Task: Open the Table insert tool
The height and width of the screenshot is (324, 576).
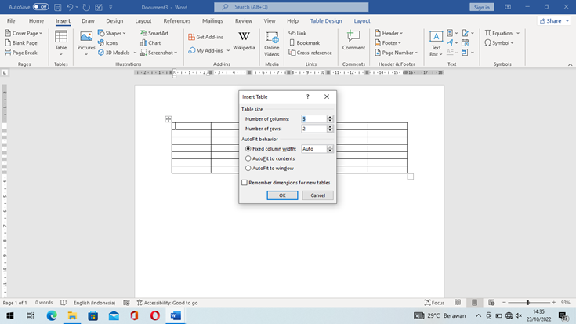Action: point(60,43)
